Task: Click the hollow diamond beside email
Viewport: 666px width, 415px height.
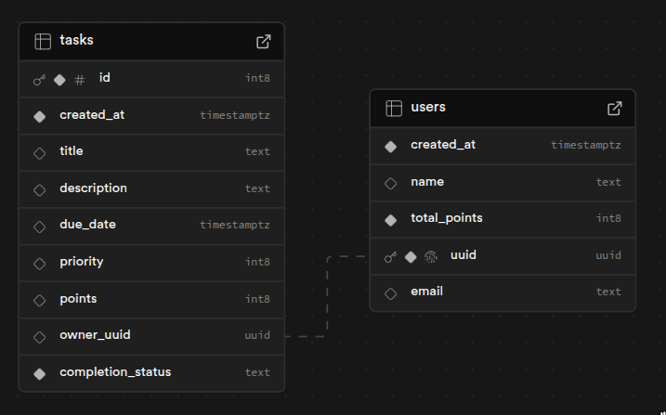Action: pos(391,292)
